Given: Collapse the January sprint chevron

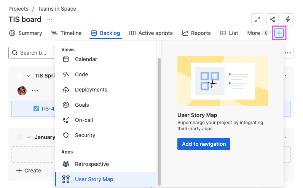Looking at the screenshot, I should (29, 137).
